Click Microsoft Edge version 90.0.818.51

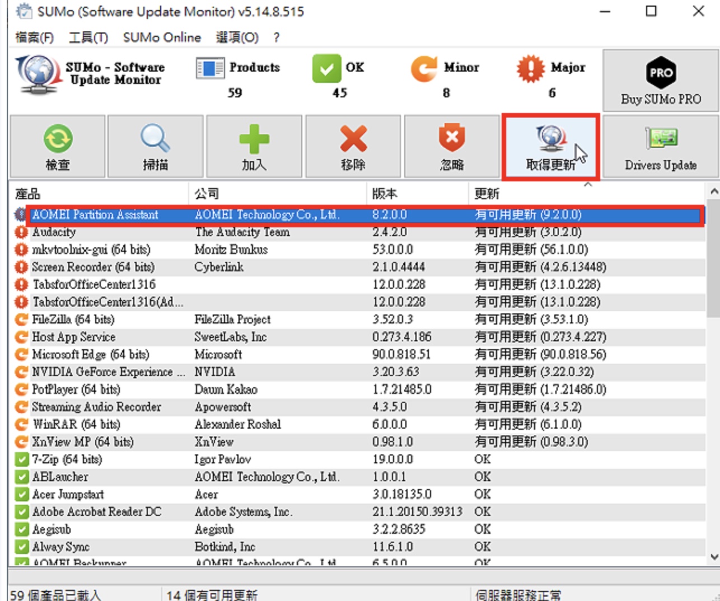[401, 354]
